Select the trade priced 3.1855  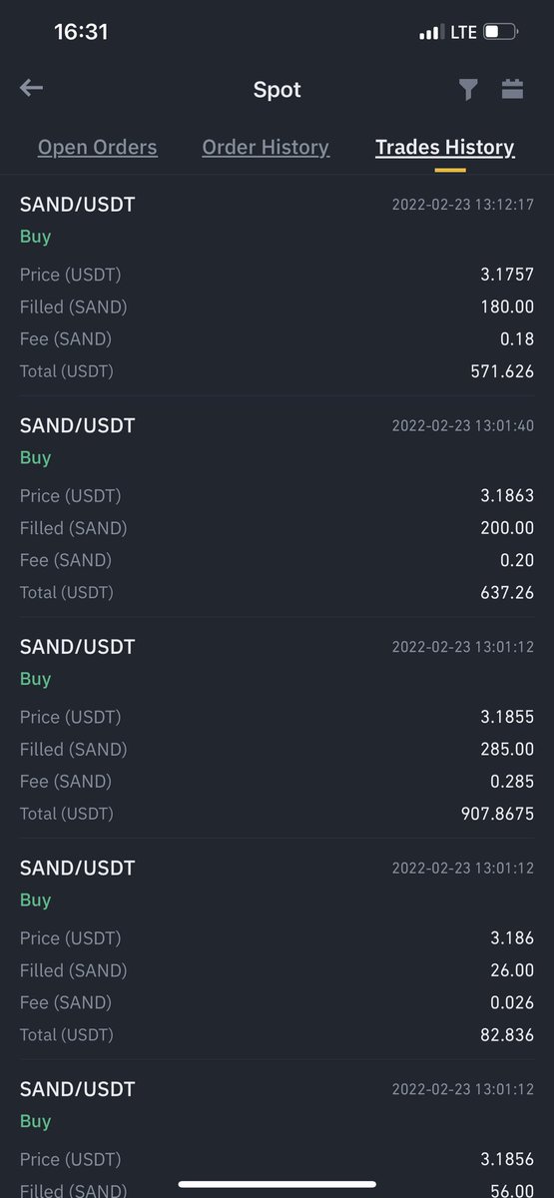[277, 729]
